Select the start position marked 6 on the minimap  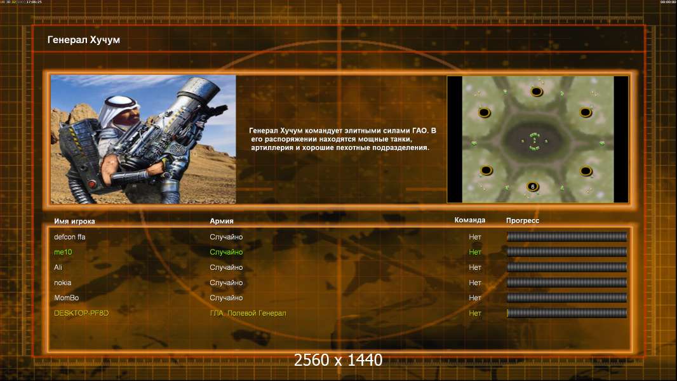click(533, 187)
